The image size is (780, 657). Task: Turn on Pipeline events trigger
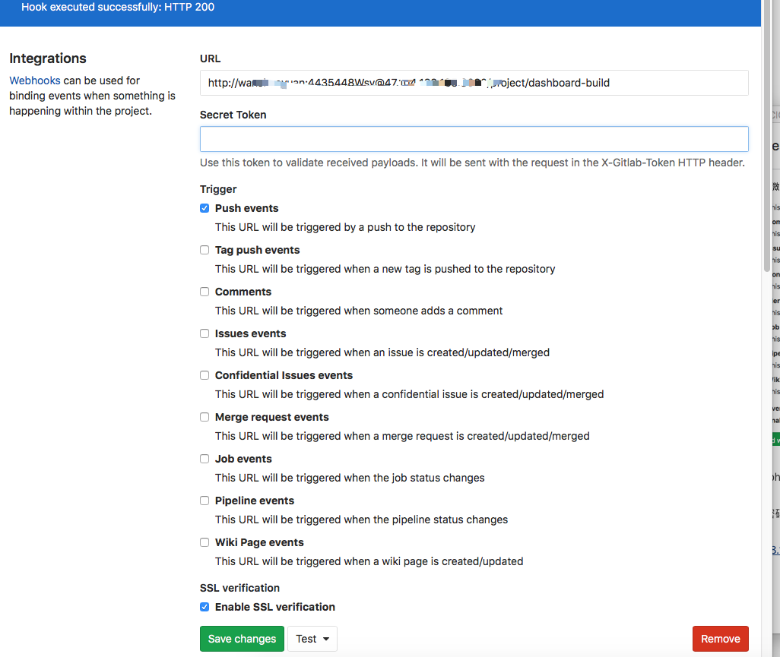pos(205,501)
